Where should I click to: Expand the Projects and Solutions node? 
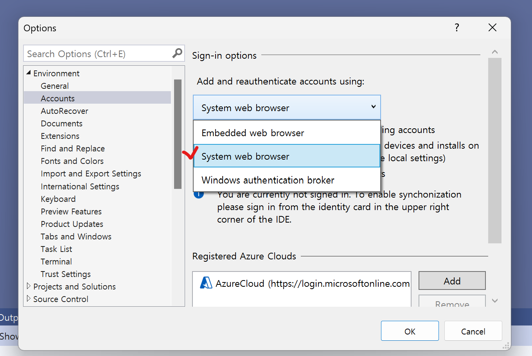29,286
